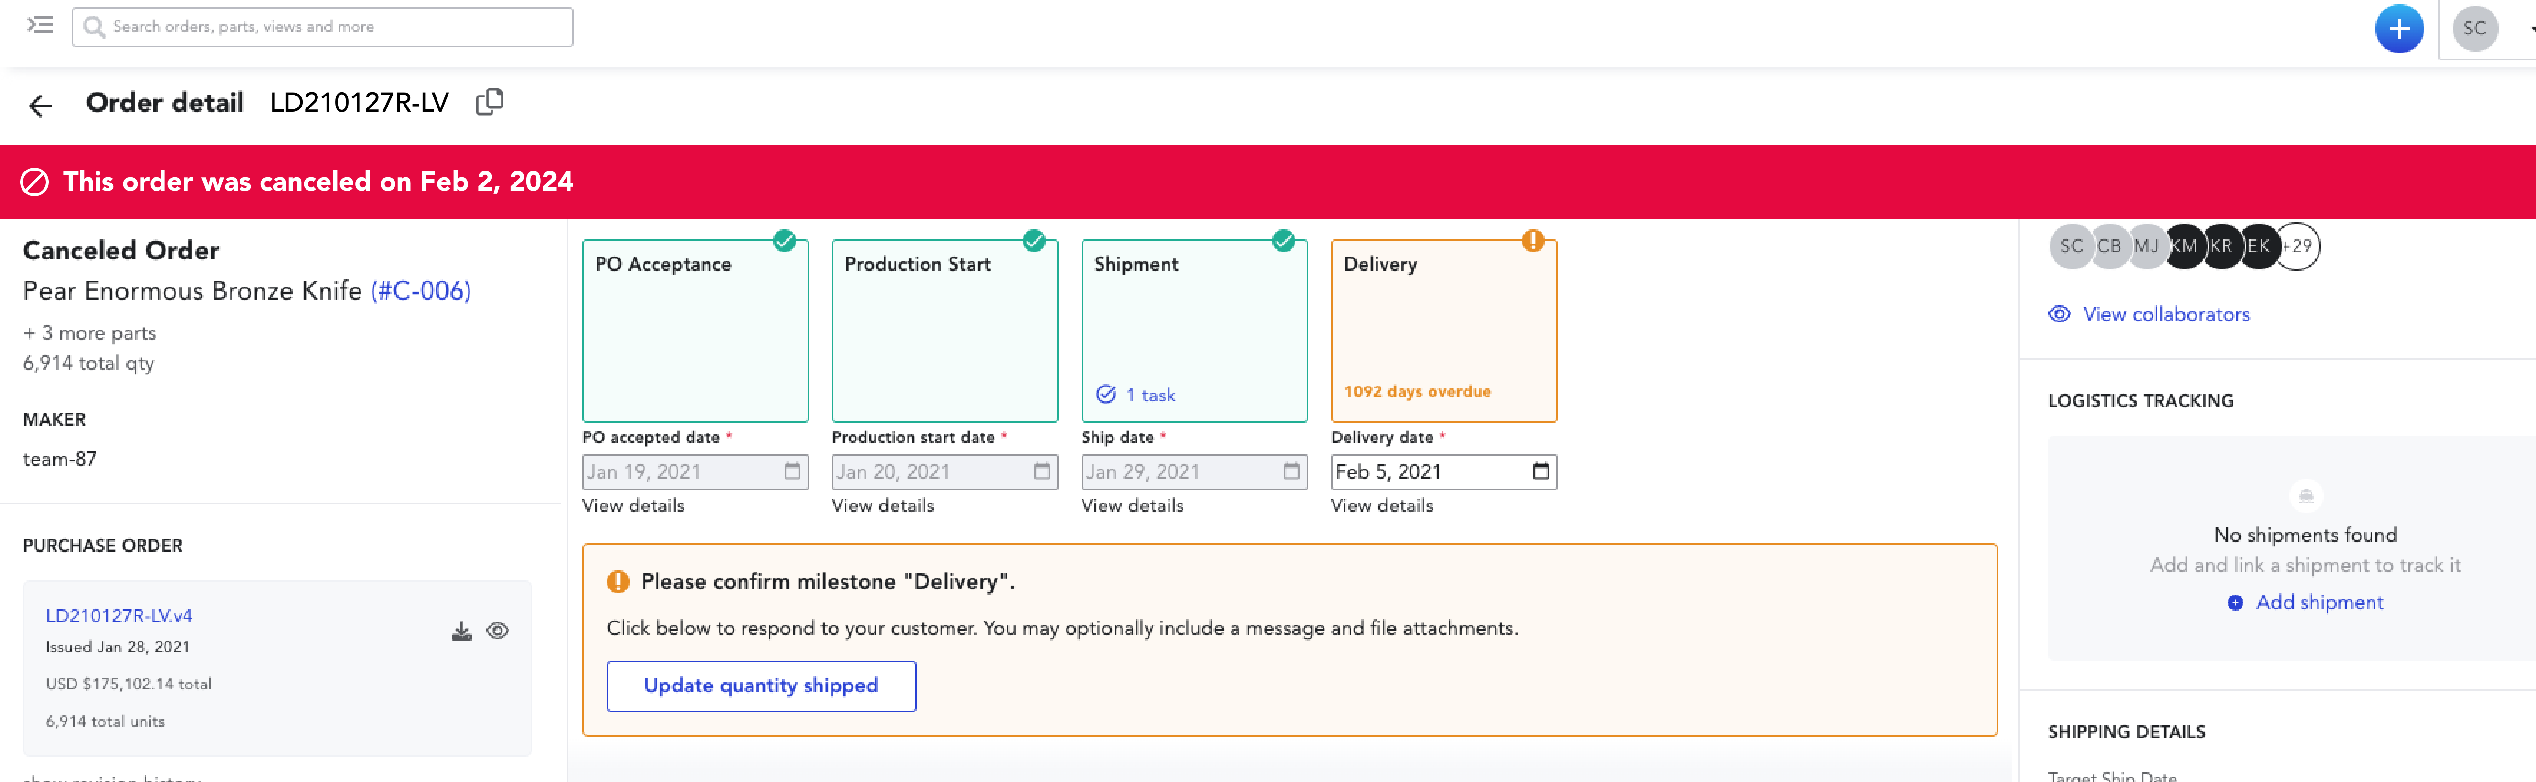
Task: Open calendar for Production start date
Action: [1041, 471]
